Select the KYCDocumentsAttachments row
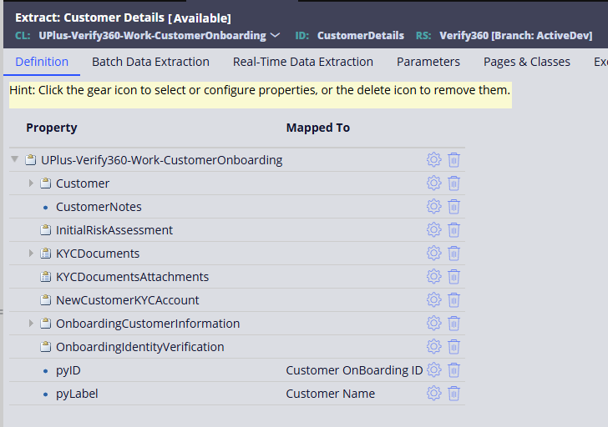The image size is (608, 427). (x=132, y=277)
